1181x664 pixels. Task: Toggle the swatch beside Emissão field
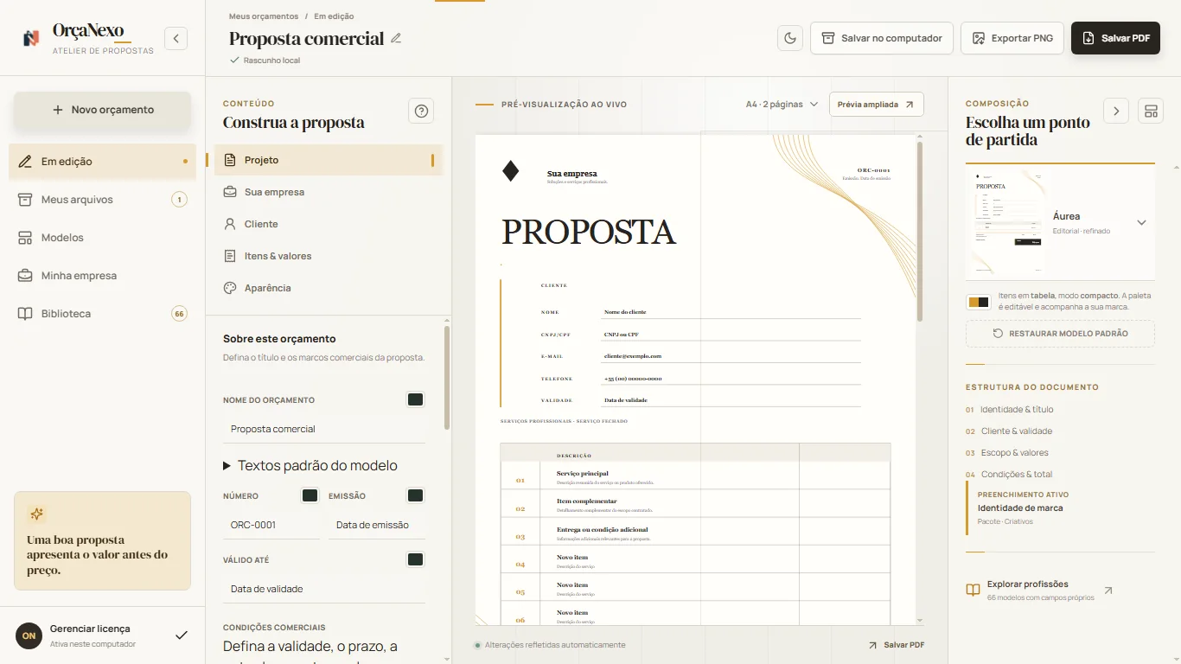(x=415, y=495)
